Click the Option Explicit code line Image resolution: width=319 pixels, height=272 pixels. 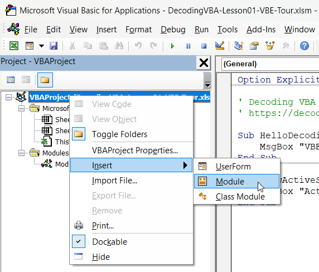278,80
